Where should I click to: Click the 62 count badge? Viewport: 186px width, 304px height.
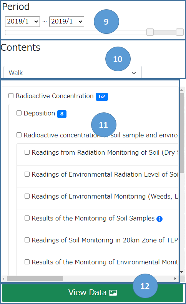coord(102,97)
